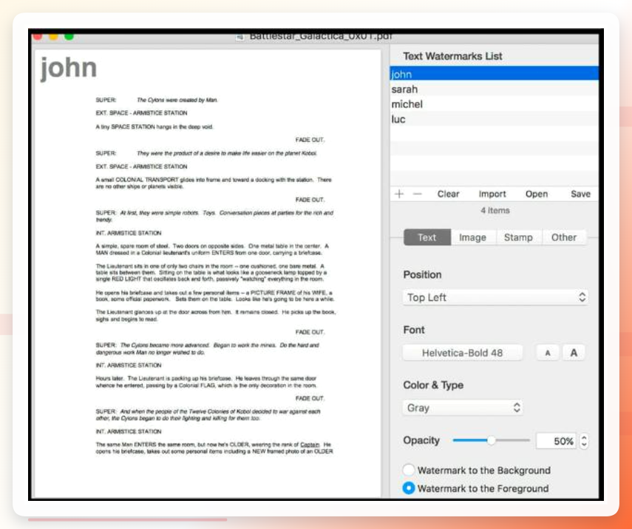
Task: Open a saved watermarks list
Action: (537, 194)
